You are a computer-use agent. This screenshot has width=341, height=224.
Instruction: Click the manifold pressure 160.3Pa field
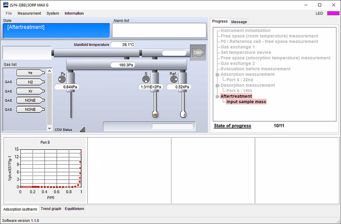(x=123, y=65)
